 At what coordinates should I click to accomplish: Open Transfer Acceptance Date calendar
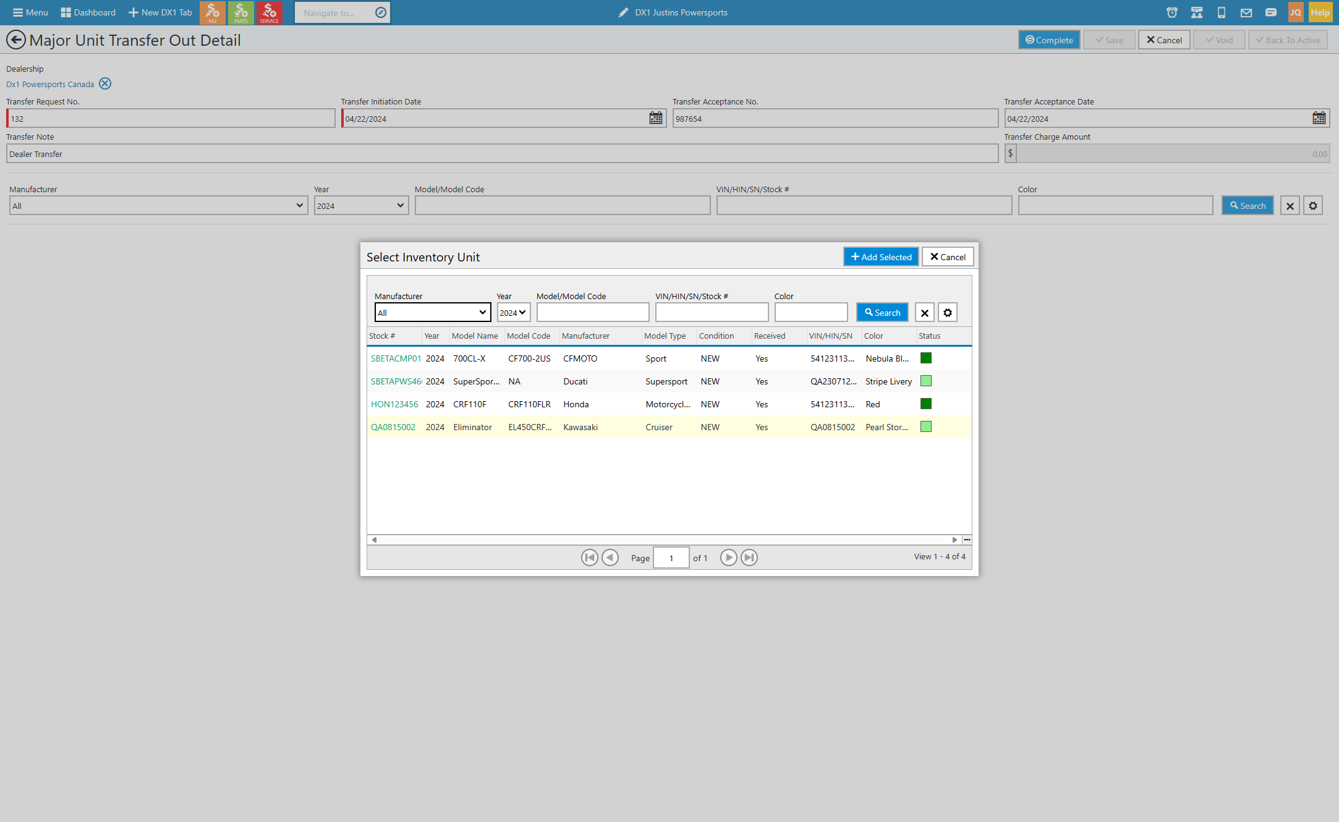(1319, 118)
